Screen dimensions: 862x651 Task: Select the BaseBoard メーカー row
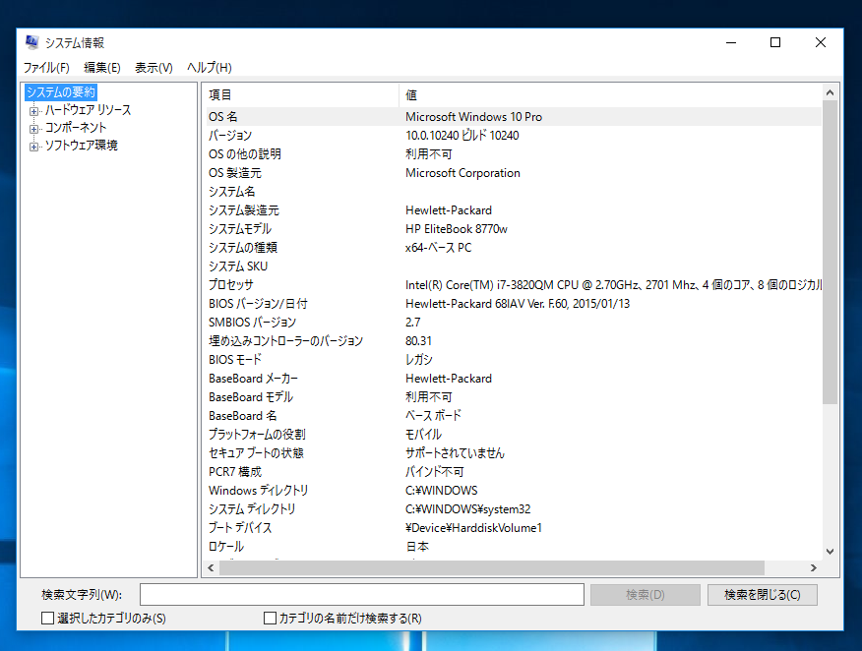tap(514, 378)
